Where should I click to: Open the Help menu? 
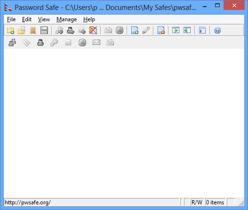click(x=89, y=19)
